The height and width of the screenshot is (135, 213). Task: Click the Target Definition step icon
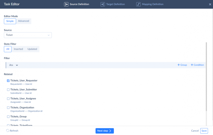tap(103, 4)
